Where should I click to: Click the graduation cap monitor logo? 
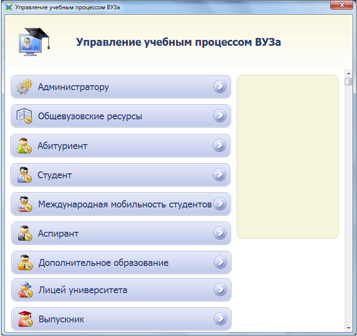coord(34,42)
